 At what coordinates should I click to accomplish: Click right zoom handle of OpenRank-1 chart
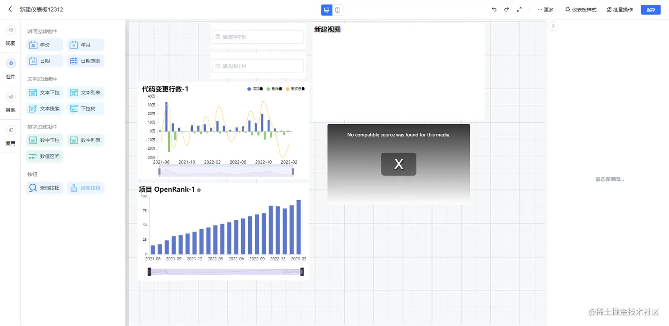[302, 272]
